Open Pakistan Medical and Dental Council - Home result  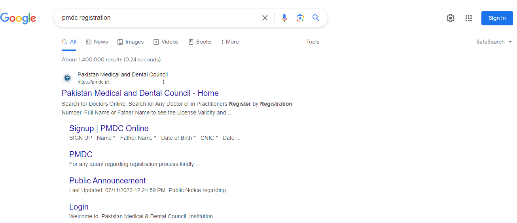click(x=140, y=93)
